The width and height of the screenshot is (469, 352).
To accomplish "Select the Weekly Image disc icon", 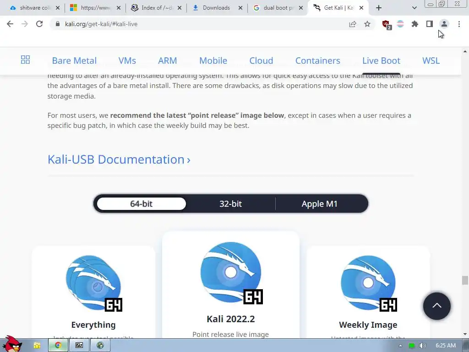I will 369,283.
